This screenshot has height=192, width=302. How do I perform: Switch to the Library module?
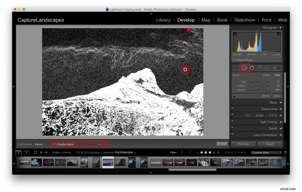click(163, 20)
